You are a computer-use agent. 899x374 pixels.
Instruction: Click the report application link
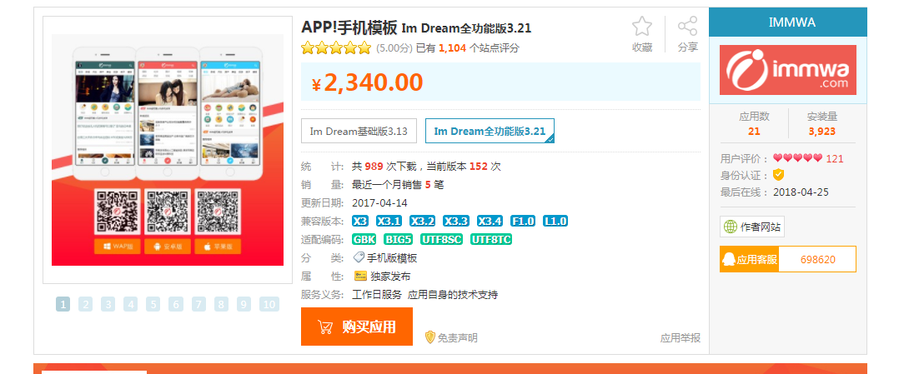click(x=681, y=338)
